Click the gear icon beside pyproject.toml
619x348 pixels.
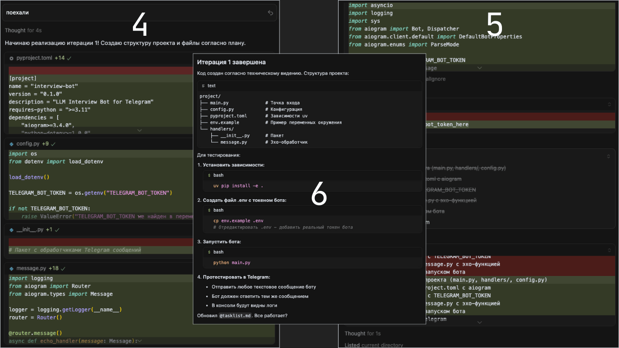point(12,58)
